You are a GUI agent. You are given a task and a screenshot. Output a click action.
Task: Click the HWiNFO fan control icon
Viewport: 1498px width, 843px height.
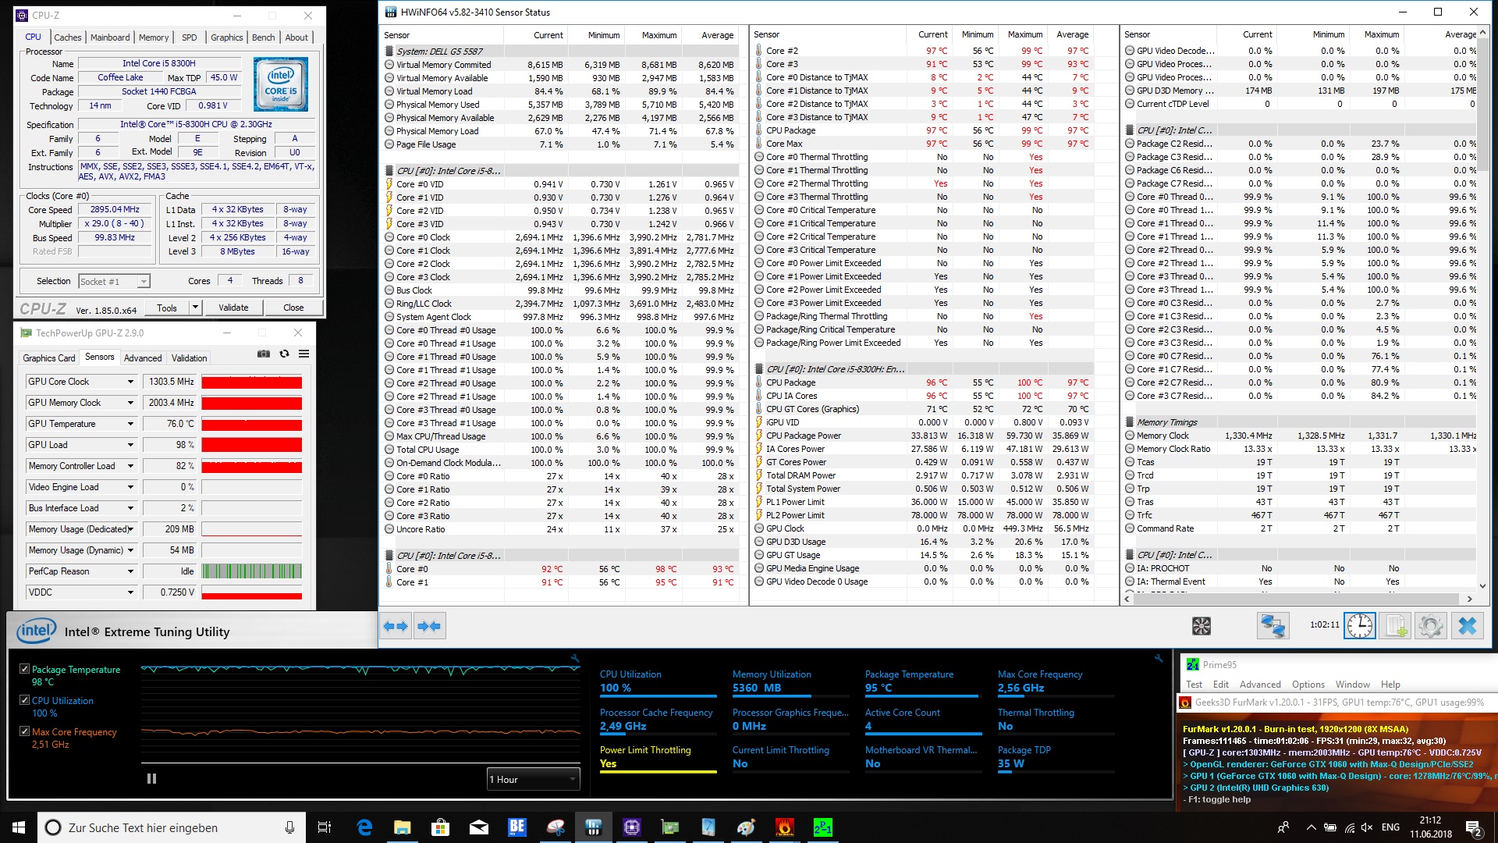coord(1201,625)
